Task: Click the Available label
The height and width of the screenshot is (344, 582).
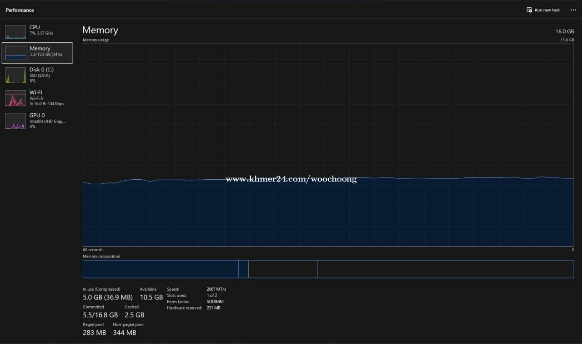Action: coord(148,289)
